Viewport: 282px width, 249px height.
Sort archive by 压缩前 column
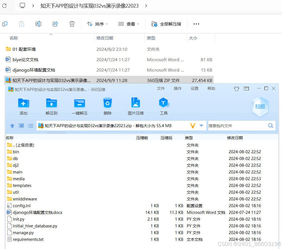(142, 138)
